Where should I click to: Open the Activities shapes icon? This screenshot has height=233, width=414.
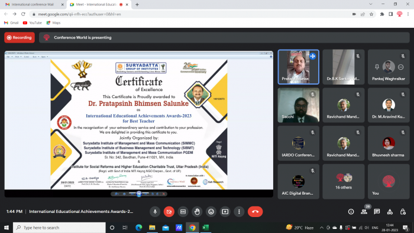tap(390, 212)
